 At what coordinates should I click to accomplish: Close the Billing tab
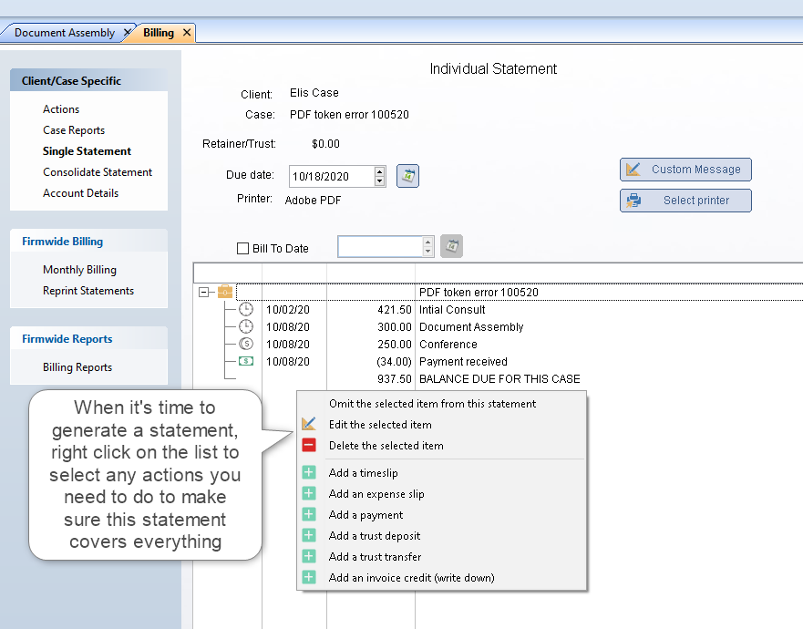pos(187,33)
